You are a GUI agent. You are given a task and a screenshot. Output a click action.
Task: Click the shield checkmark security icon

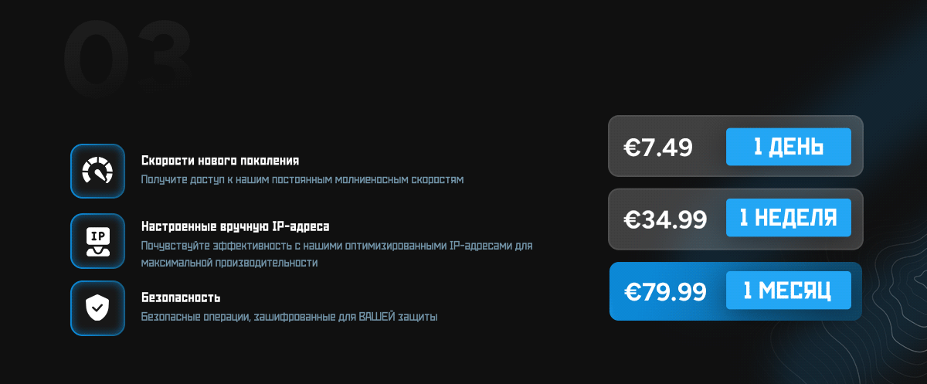coord(97,308)
